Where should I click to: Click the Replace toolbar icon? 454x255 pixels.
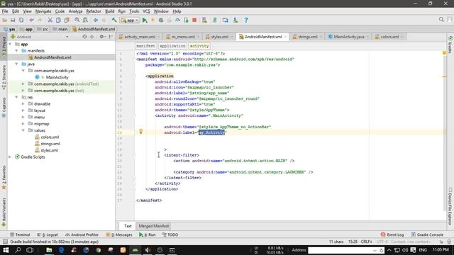85,20
